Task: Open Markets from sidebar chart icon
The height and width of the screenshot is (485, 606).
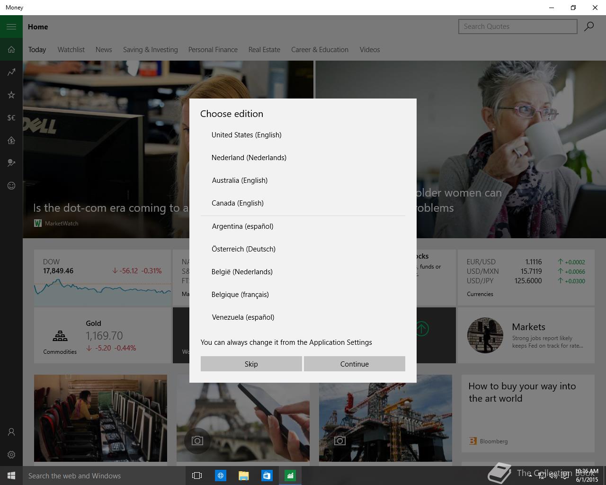Action: tap(11, 72)
